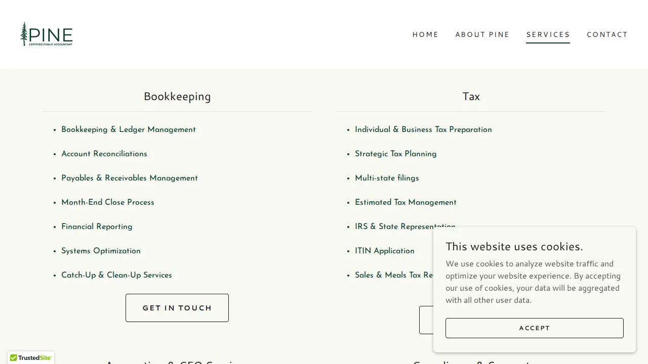The width and height of the screenshot is (648, 364).
Task: Select Systems Optimization item
Action: tap(101, 251)
